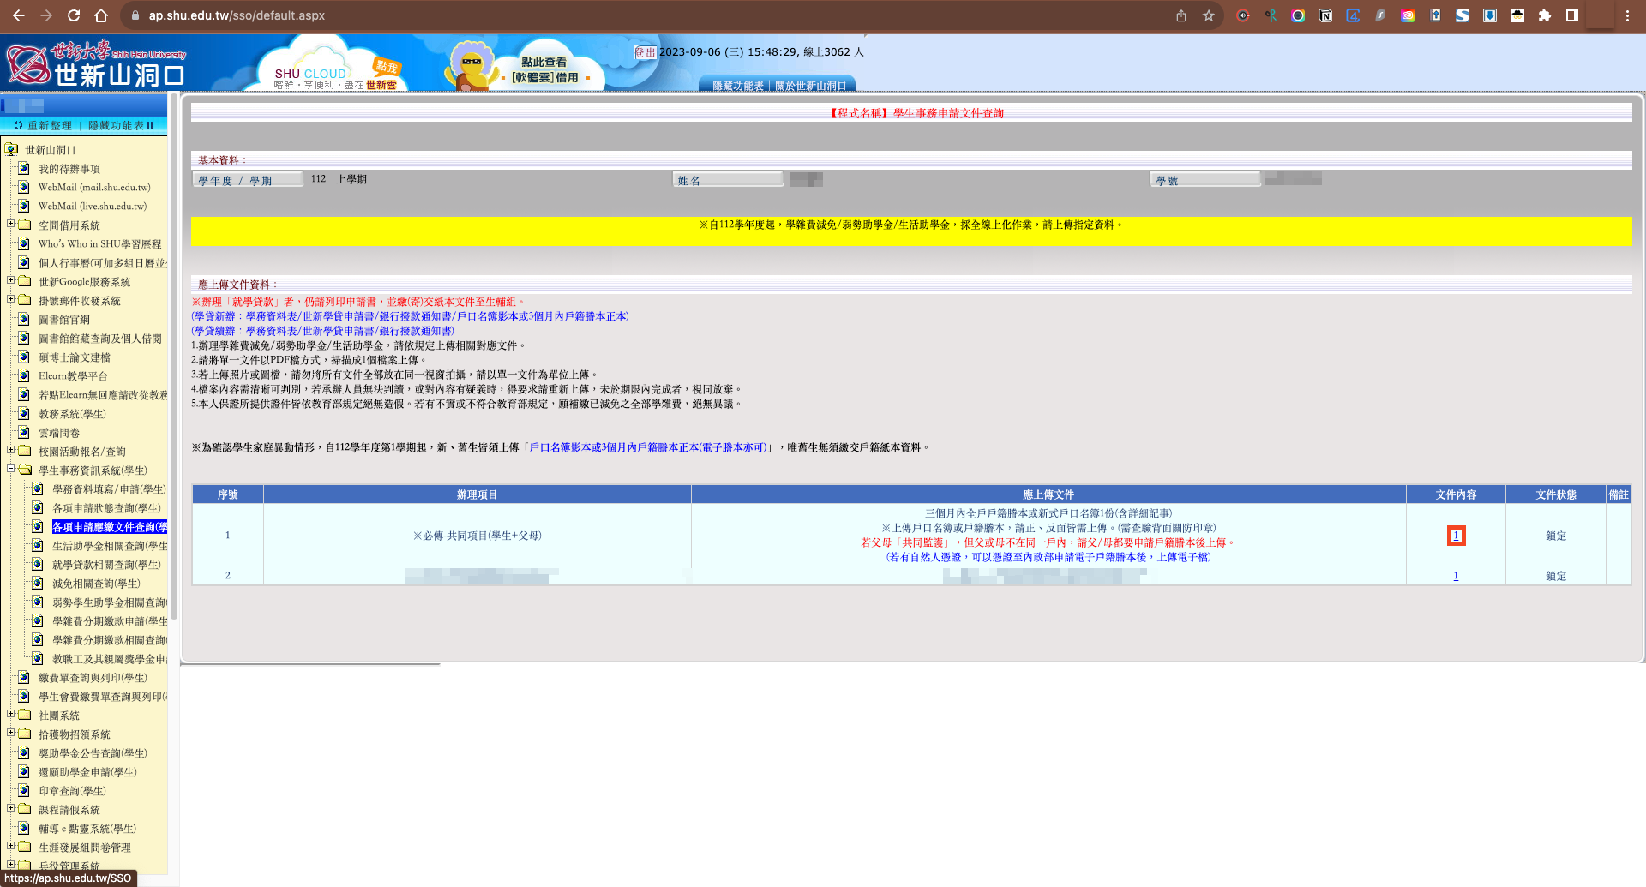The height and width of the screenshot is (887, 1646).
Task: Open document link 1 for row 2
Action: point(1456,576)
